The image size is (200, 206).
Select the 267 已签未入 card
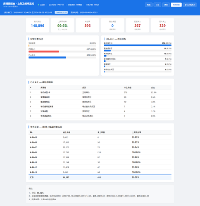(138, 26)
